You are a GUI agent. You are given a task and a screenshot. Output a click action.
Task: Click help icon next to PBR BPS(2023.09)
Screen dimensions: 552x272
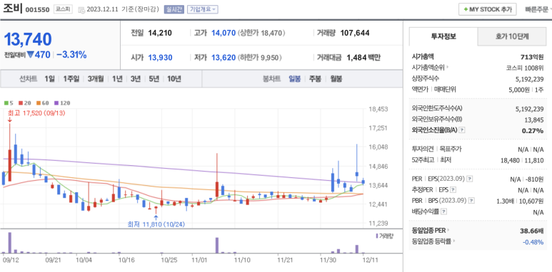pos(471,201)
